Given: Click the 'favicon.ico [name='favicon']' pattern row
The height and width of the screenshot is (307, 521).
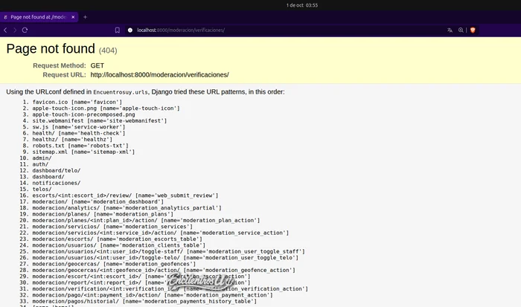Looking at the screenshot, I should tap(77, 103).
